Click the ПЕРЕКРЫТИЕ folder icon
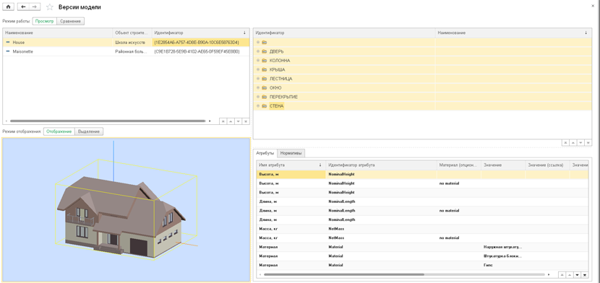The width and height of the screenshot is (600, 283). pyautogui.click(x=265, y=97)
